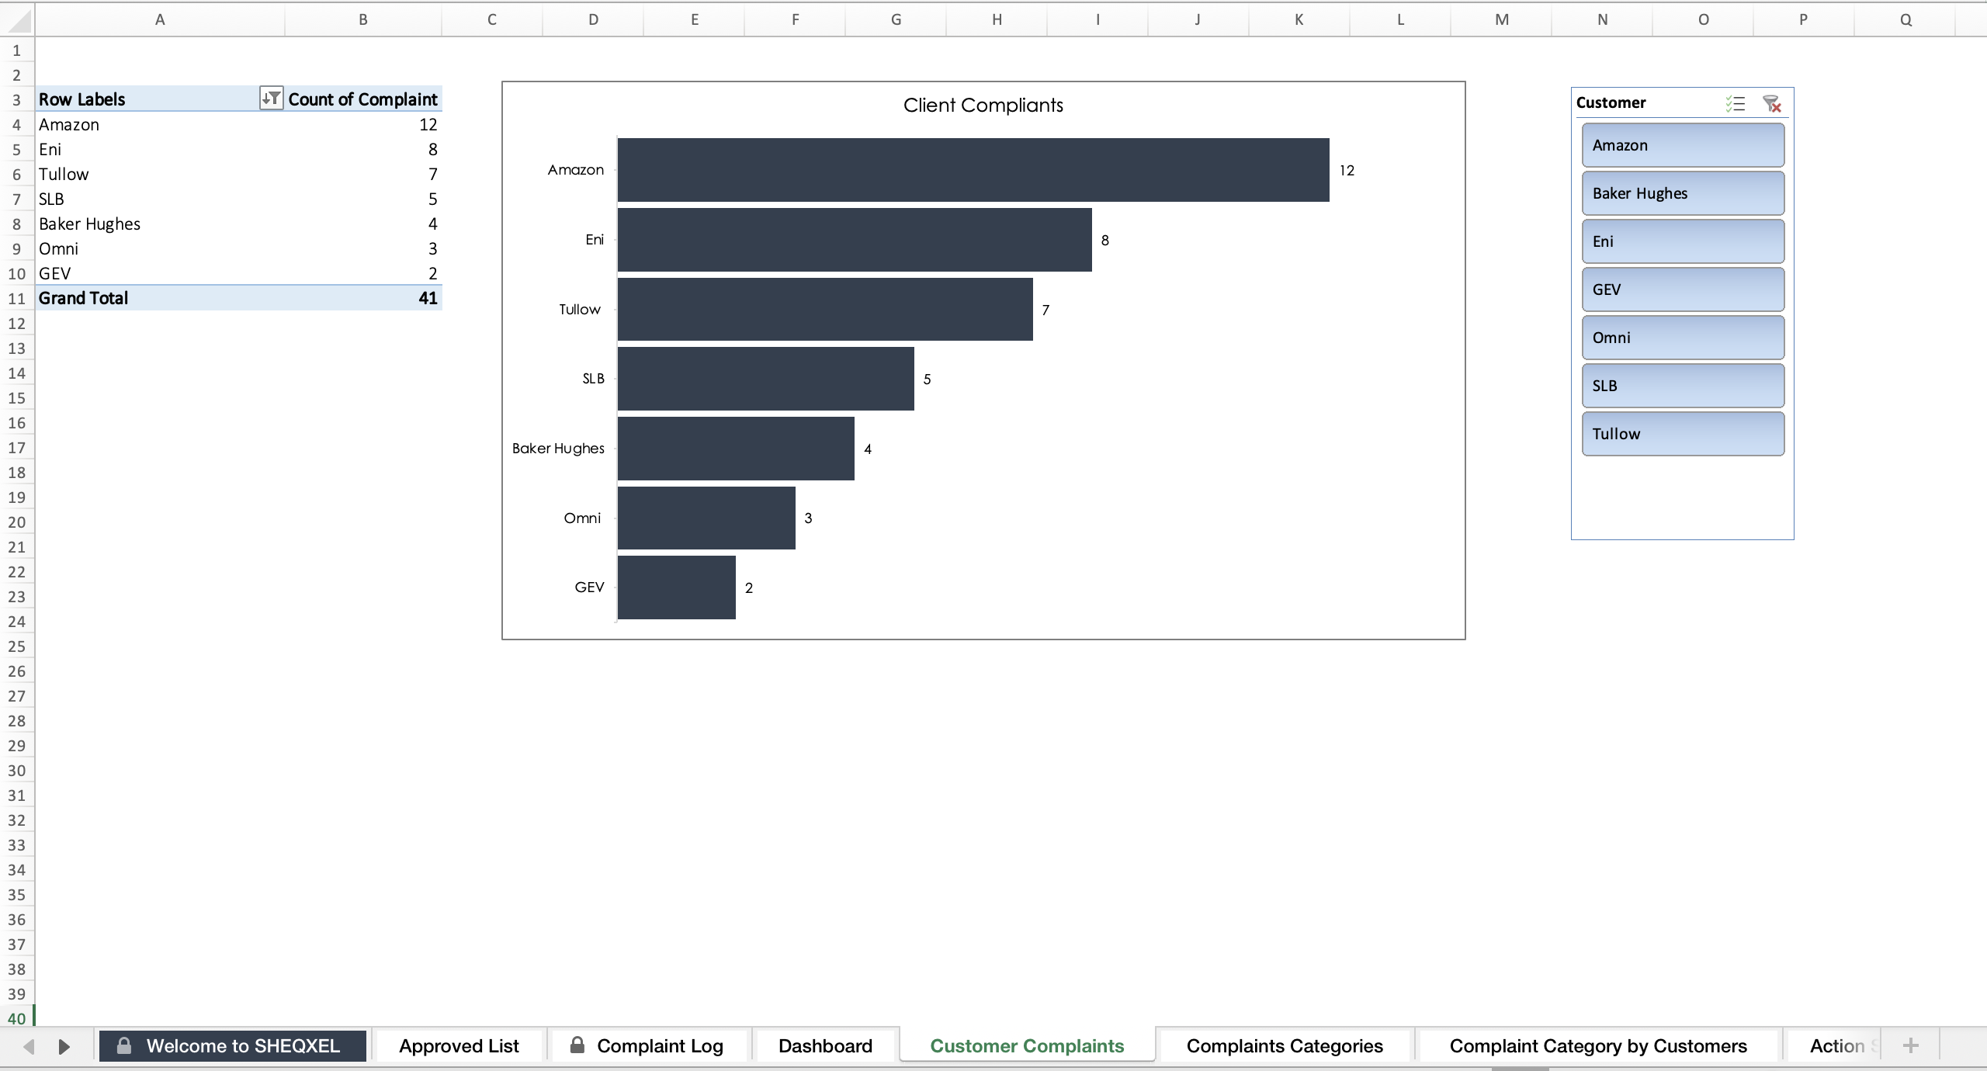Select the Grand Total value 41
The height and width of the screenshot is (1071, 1987).
pyautogui.click(x=363, y=298)
